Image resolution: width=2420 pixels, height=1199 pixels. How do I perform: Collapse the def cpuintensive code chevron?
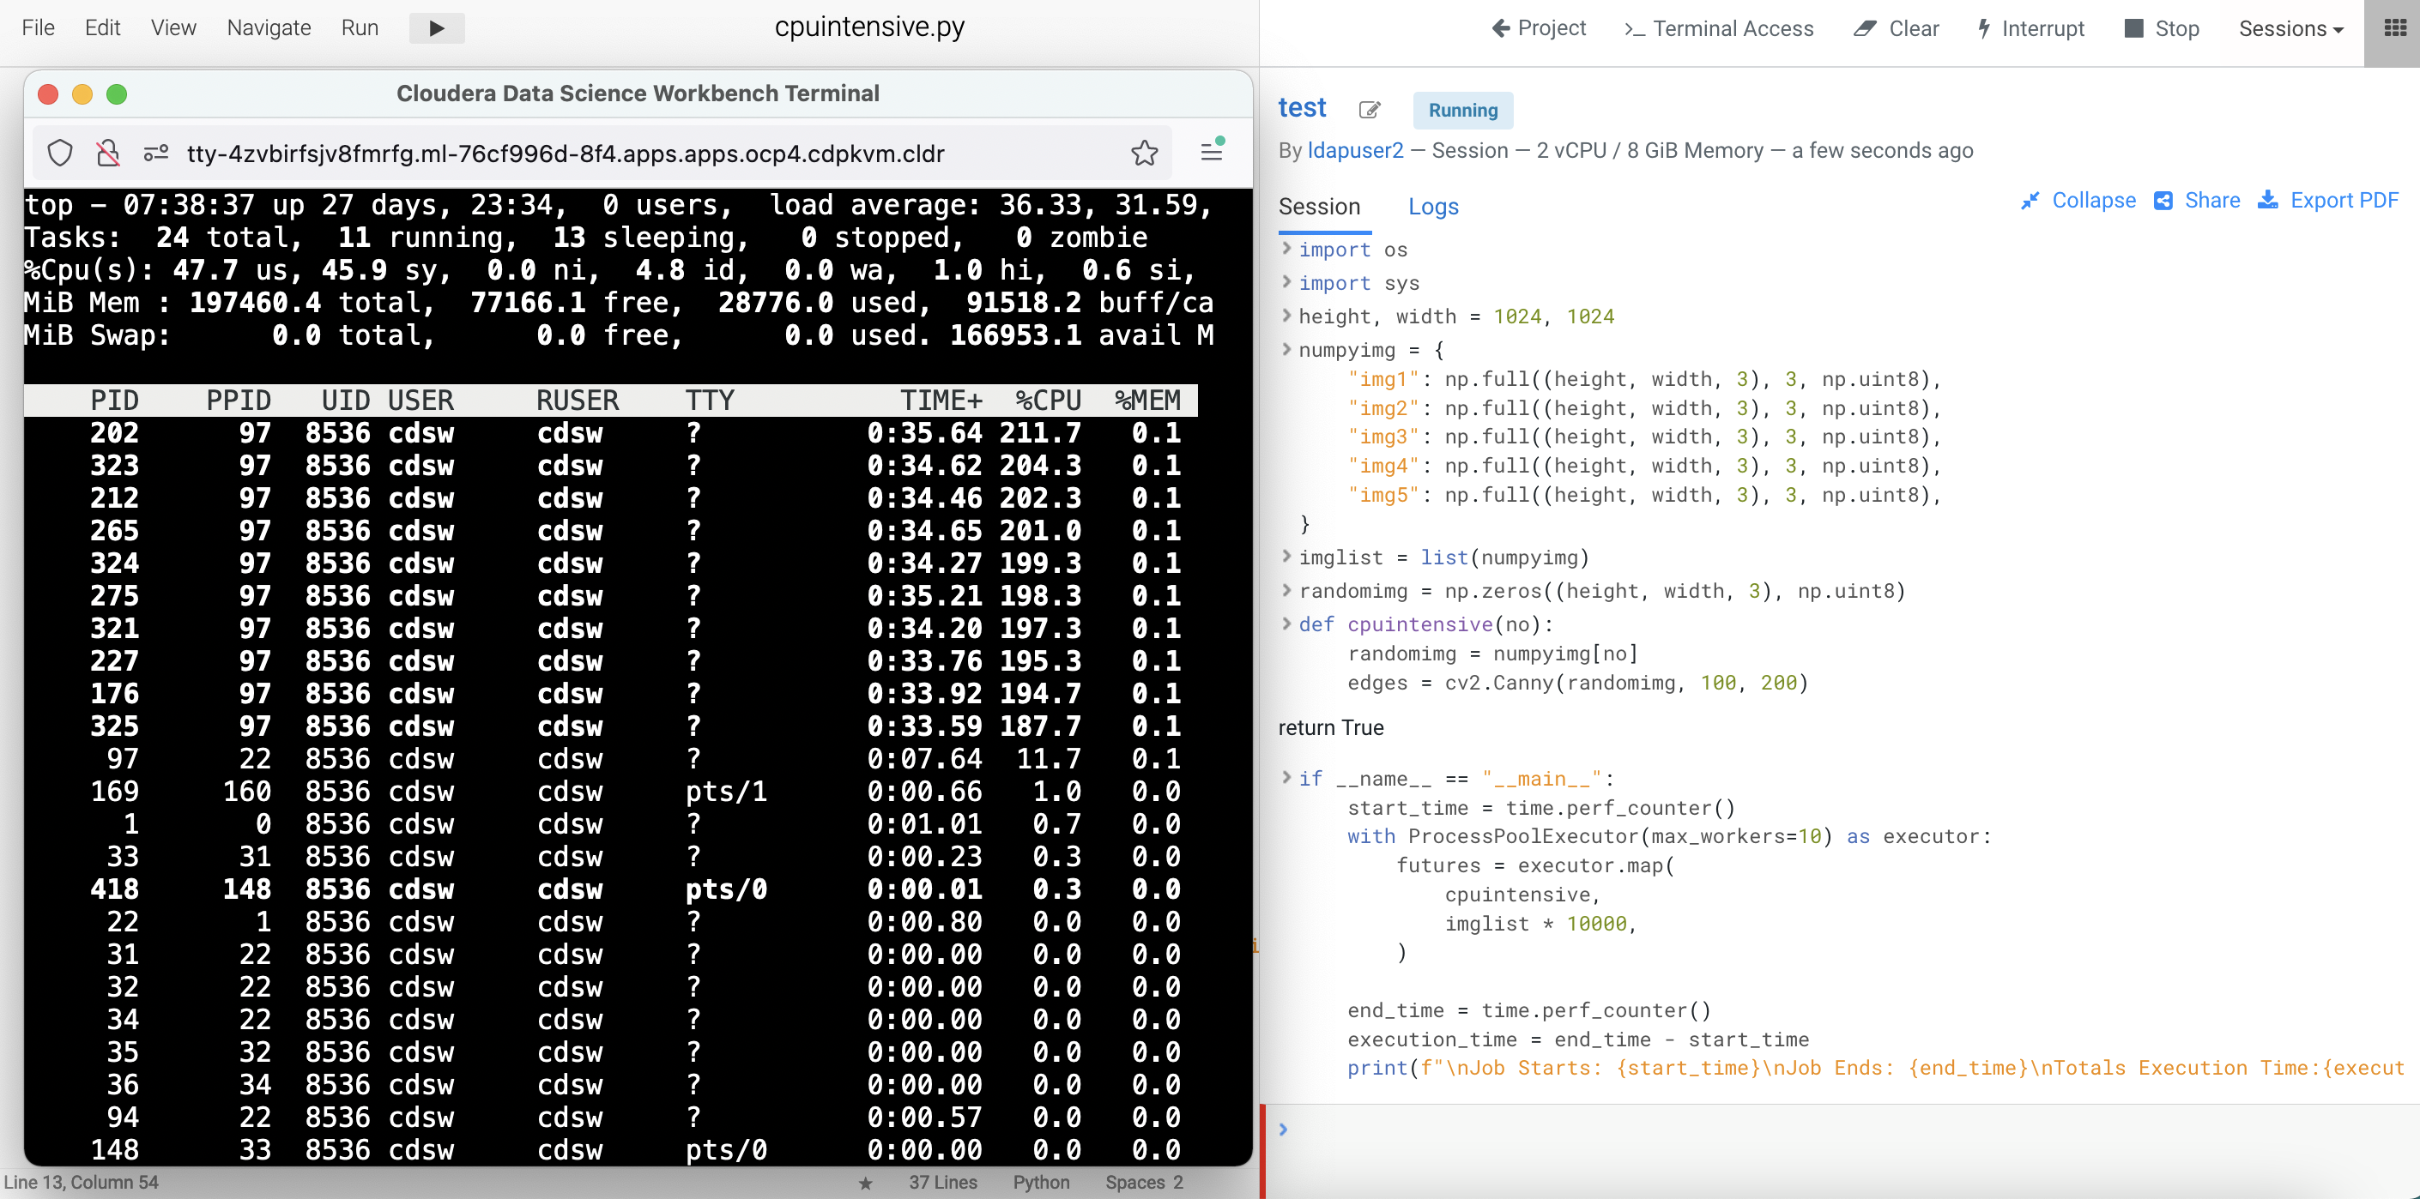pos(1286,624)
